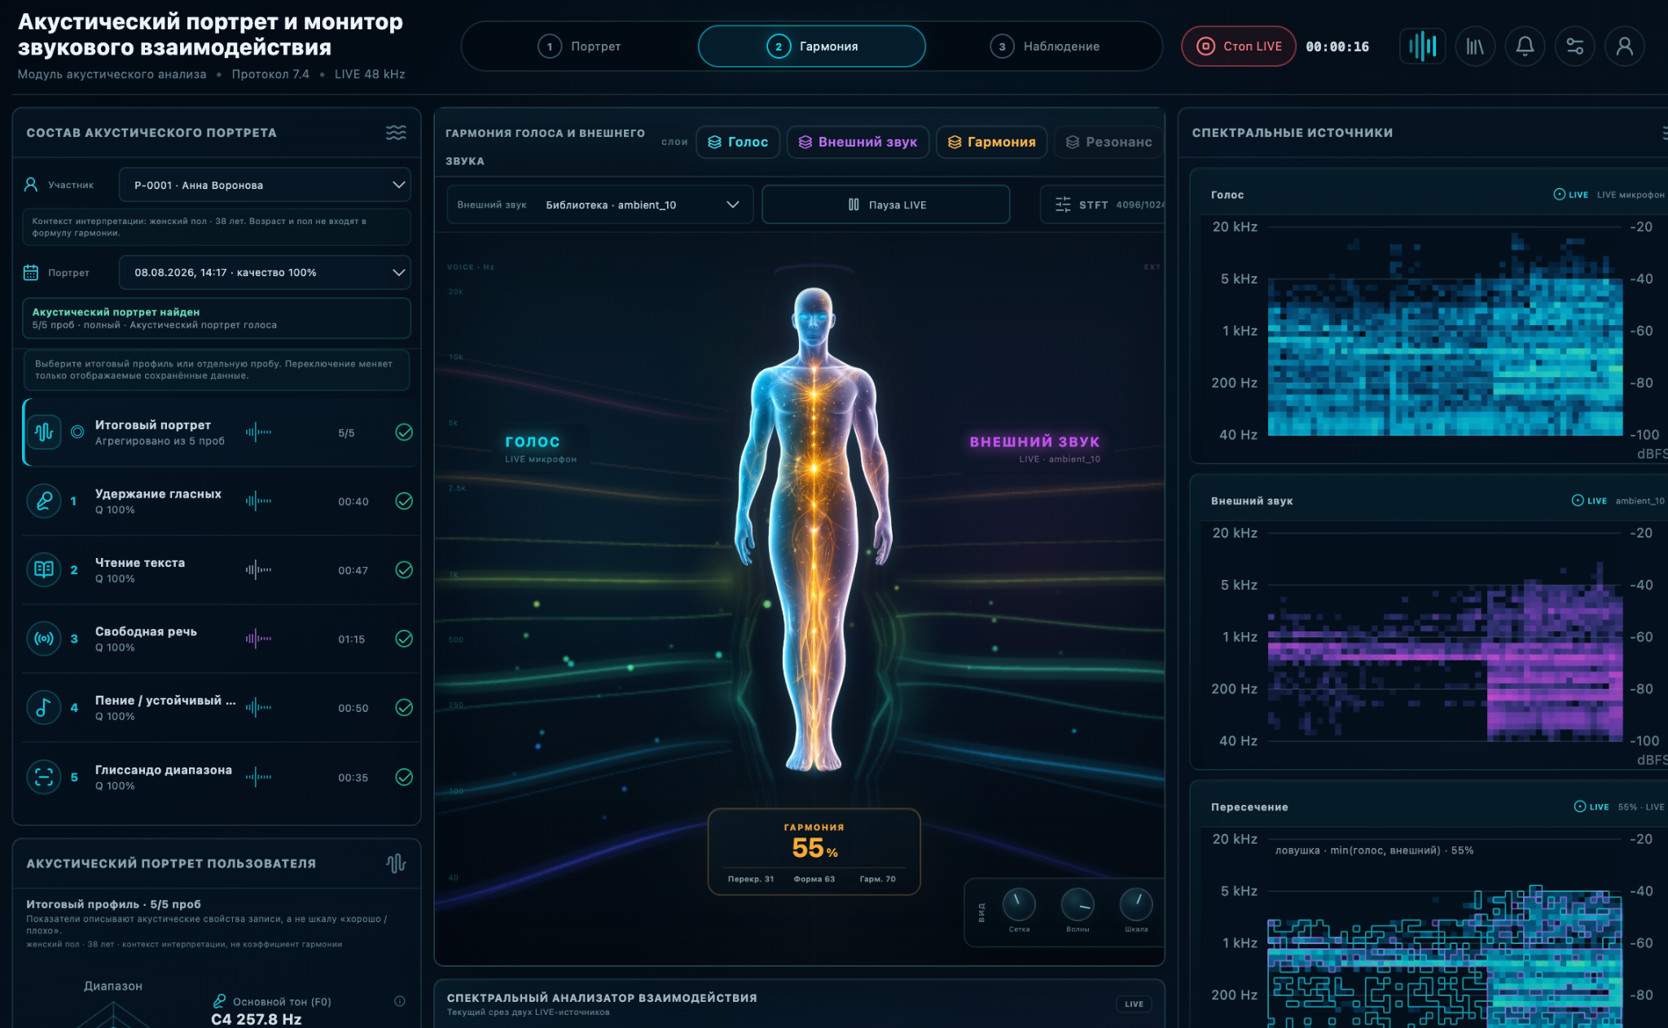This screenshot has height=1028, width=1668.
Task: Toggle the Гармония layer
Action: pos(991,142)
